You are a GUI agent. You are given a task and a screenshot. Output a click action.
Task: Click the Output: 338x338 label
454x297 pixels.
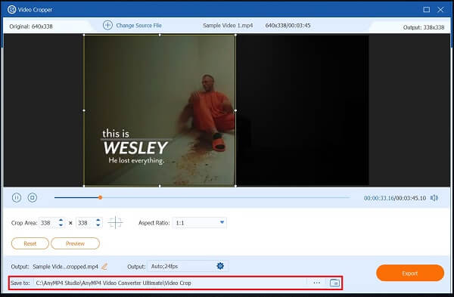pyautogui.click(x=424, y=27)
